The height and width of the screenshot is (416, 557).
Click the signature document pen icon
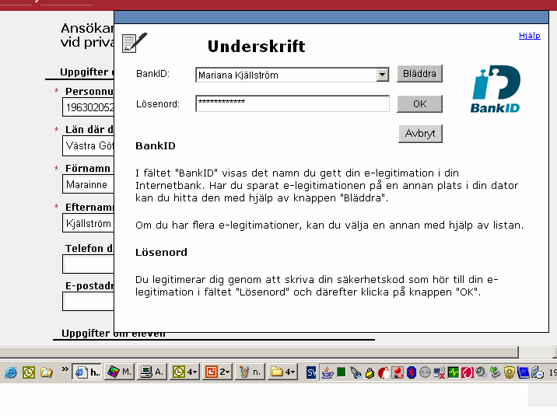[135, 43]
